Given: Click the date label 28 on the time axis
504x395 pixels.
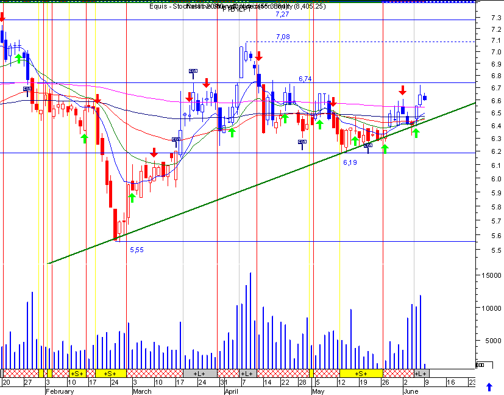Looking at the screenshot, I should (x=302, y=382).
